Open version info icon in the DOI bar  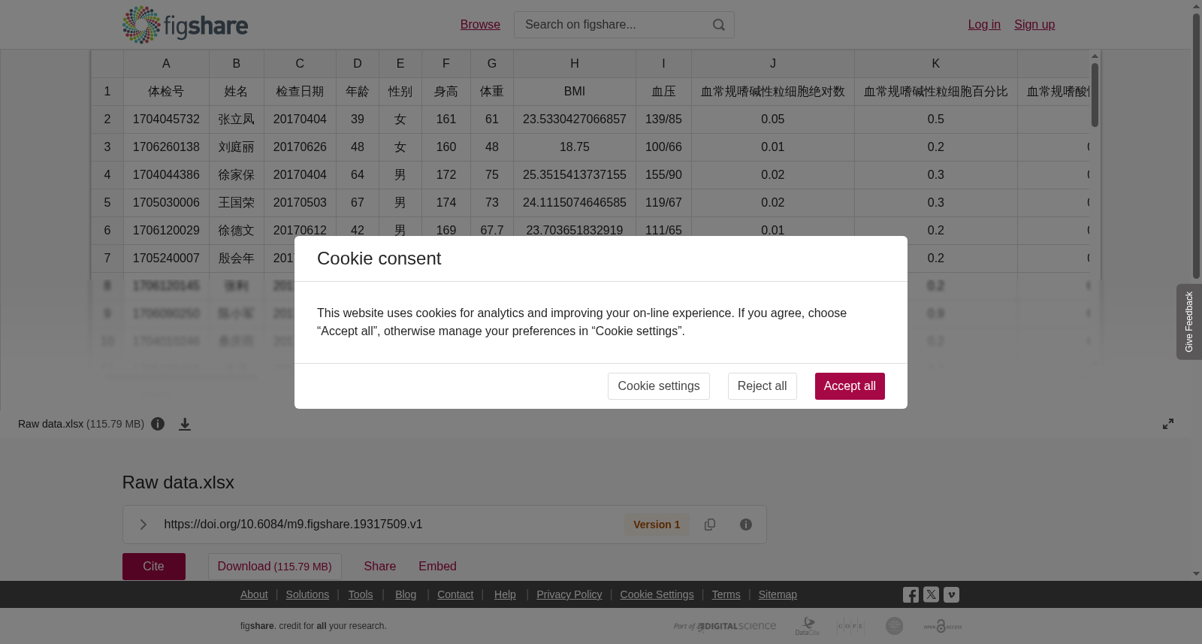[746, 525]
